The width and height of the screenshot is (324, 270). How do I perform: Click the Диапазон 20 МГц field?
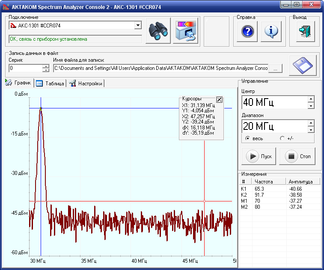coord(275,126)
